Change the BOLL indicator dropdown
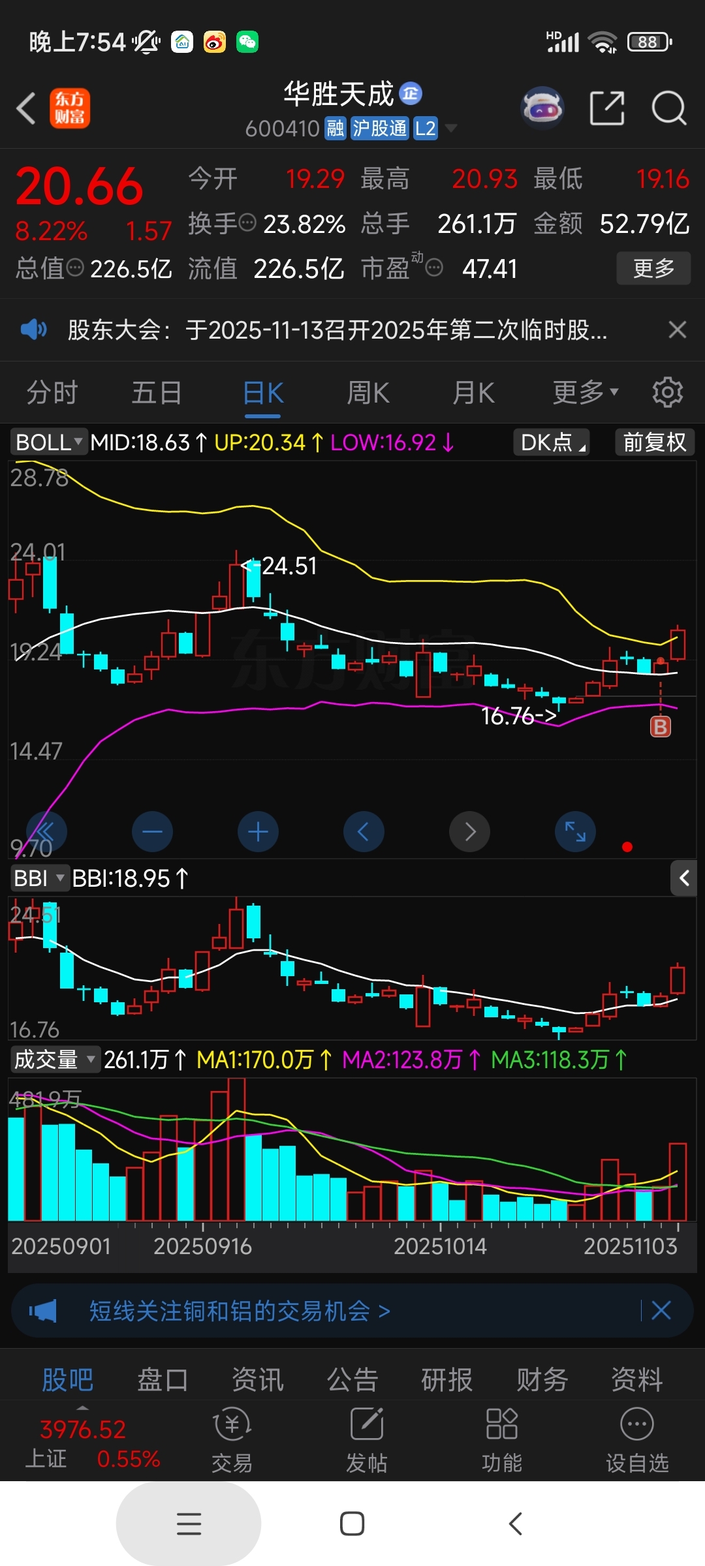Image resolution: width=705 pixels, height=1566 pixels. [48, 442]
